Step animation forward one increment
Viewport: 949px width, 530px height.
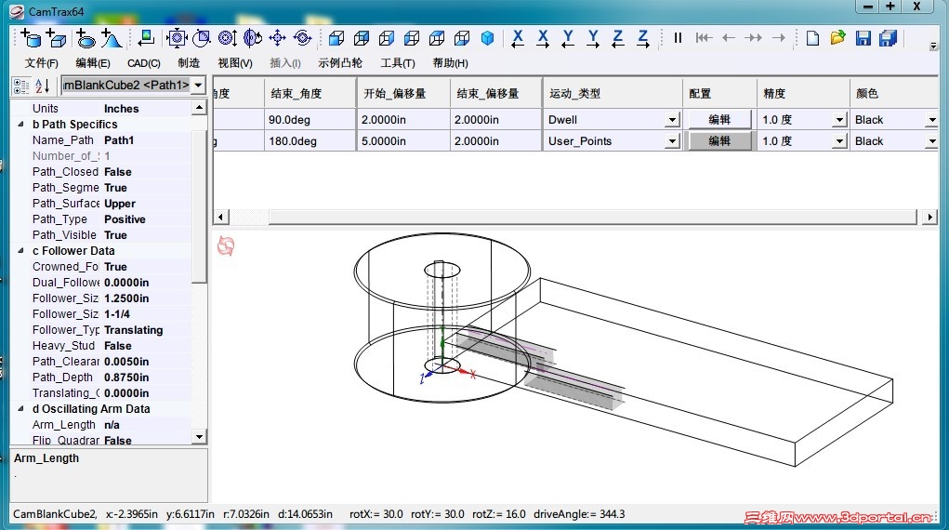(779, 38)
